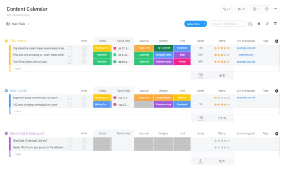Collapse the This month group
Image resolution: width=285 pixels, height=171 pixels.
tap(6, 41)
